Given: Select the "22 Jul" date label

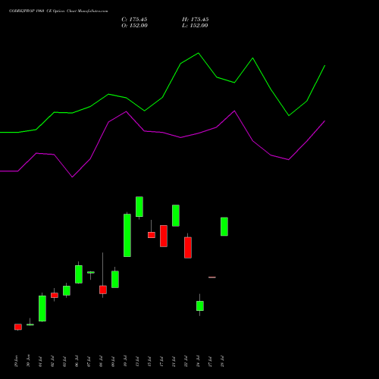Looking at the screenshot, I should (x=186, y=362).
